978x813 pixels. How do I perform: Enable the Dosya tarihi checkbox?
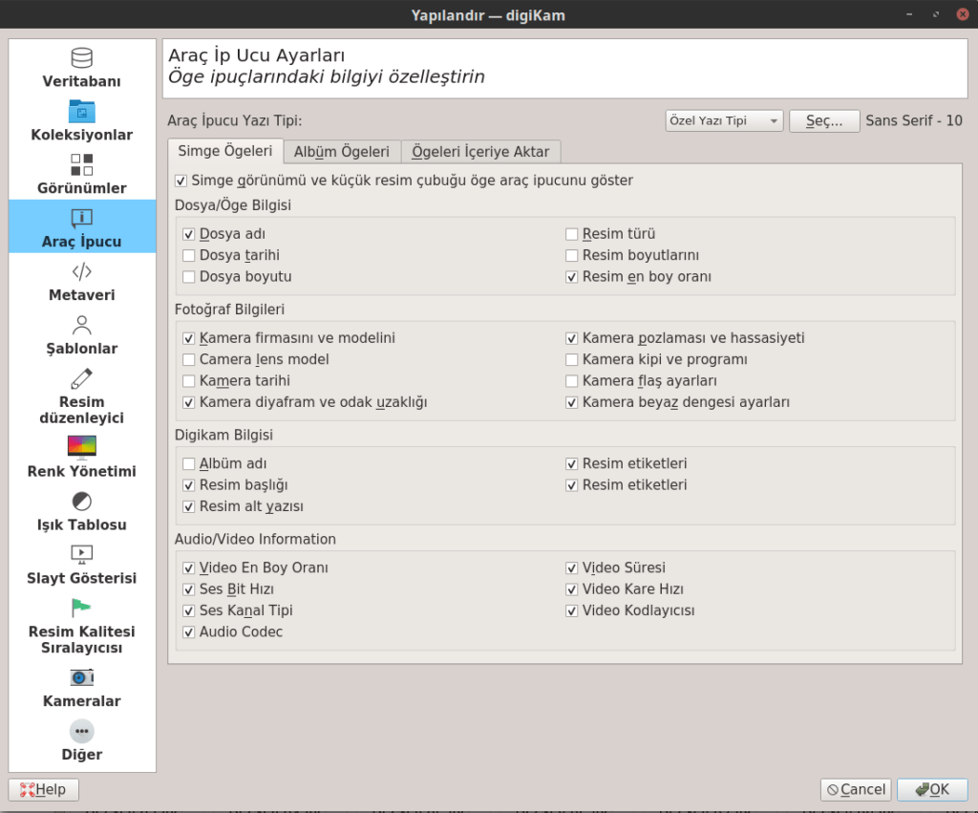(188, 255)
